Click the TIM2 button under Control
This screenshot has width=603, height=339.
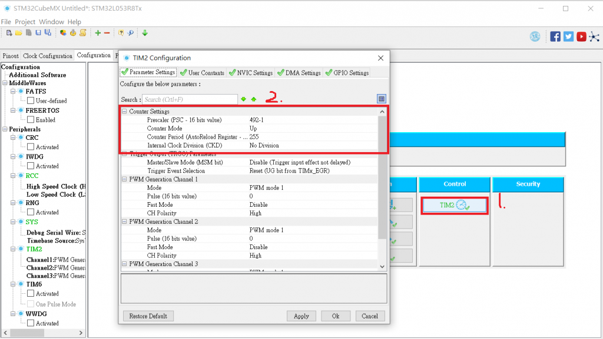pos(455,206)
